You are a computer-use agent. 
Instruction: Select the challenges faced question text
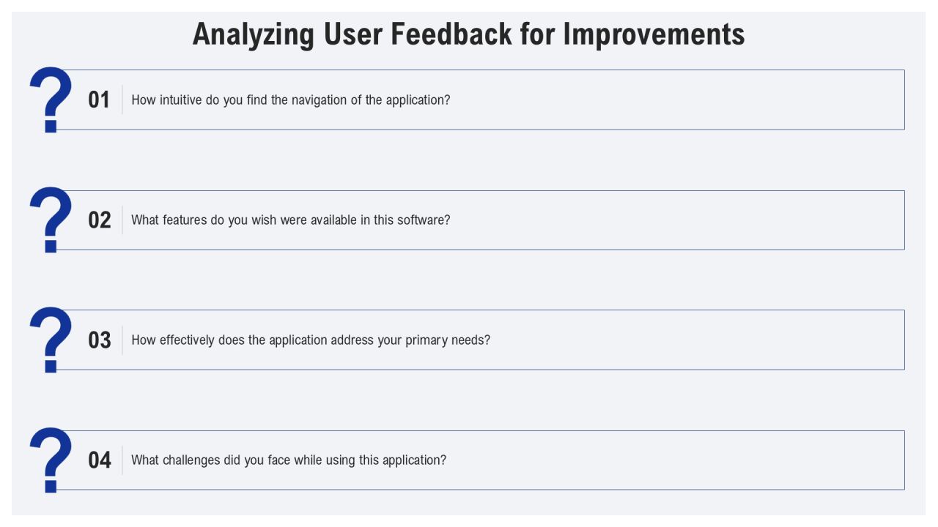coord(289,460)
